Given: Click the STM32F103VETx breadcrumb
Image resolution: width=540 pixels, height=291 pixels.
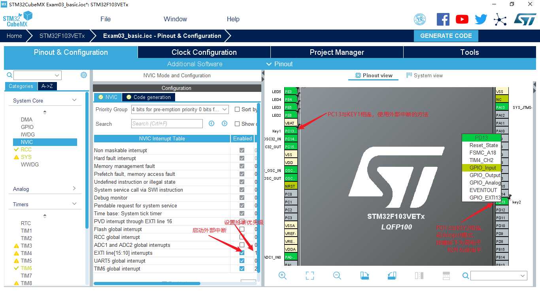Looking at the screenshot, I should pos(62,35).
